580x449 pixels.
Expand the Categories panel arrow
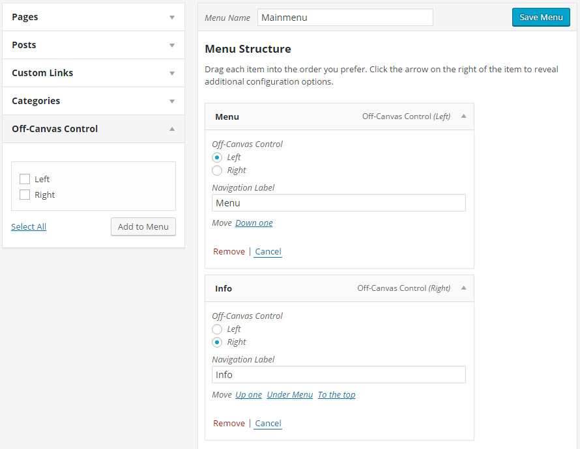[x=172, y=102]
